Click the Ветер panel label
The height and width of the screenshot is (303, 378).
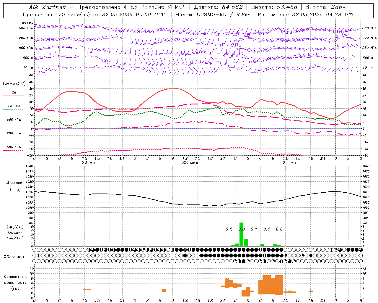coord(27,22)
